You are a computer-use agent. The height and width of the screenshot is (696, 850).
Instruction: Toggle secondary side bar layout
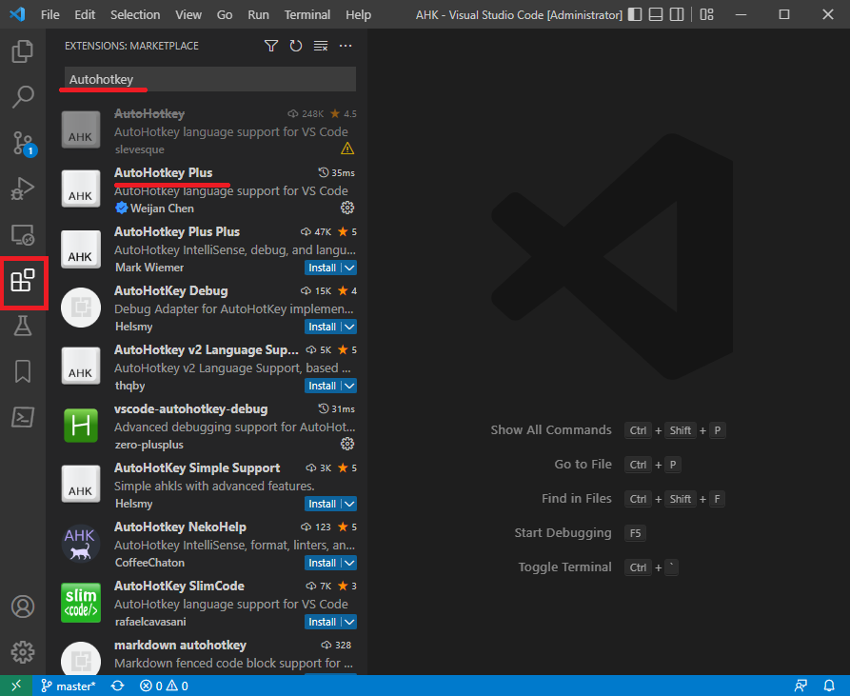677,14
